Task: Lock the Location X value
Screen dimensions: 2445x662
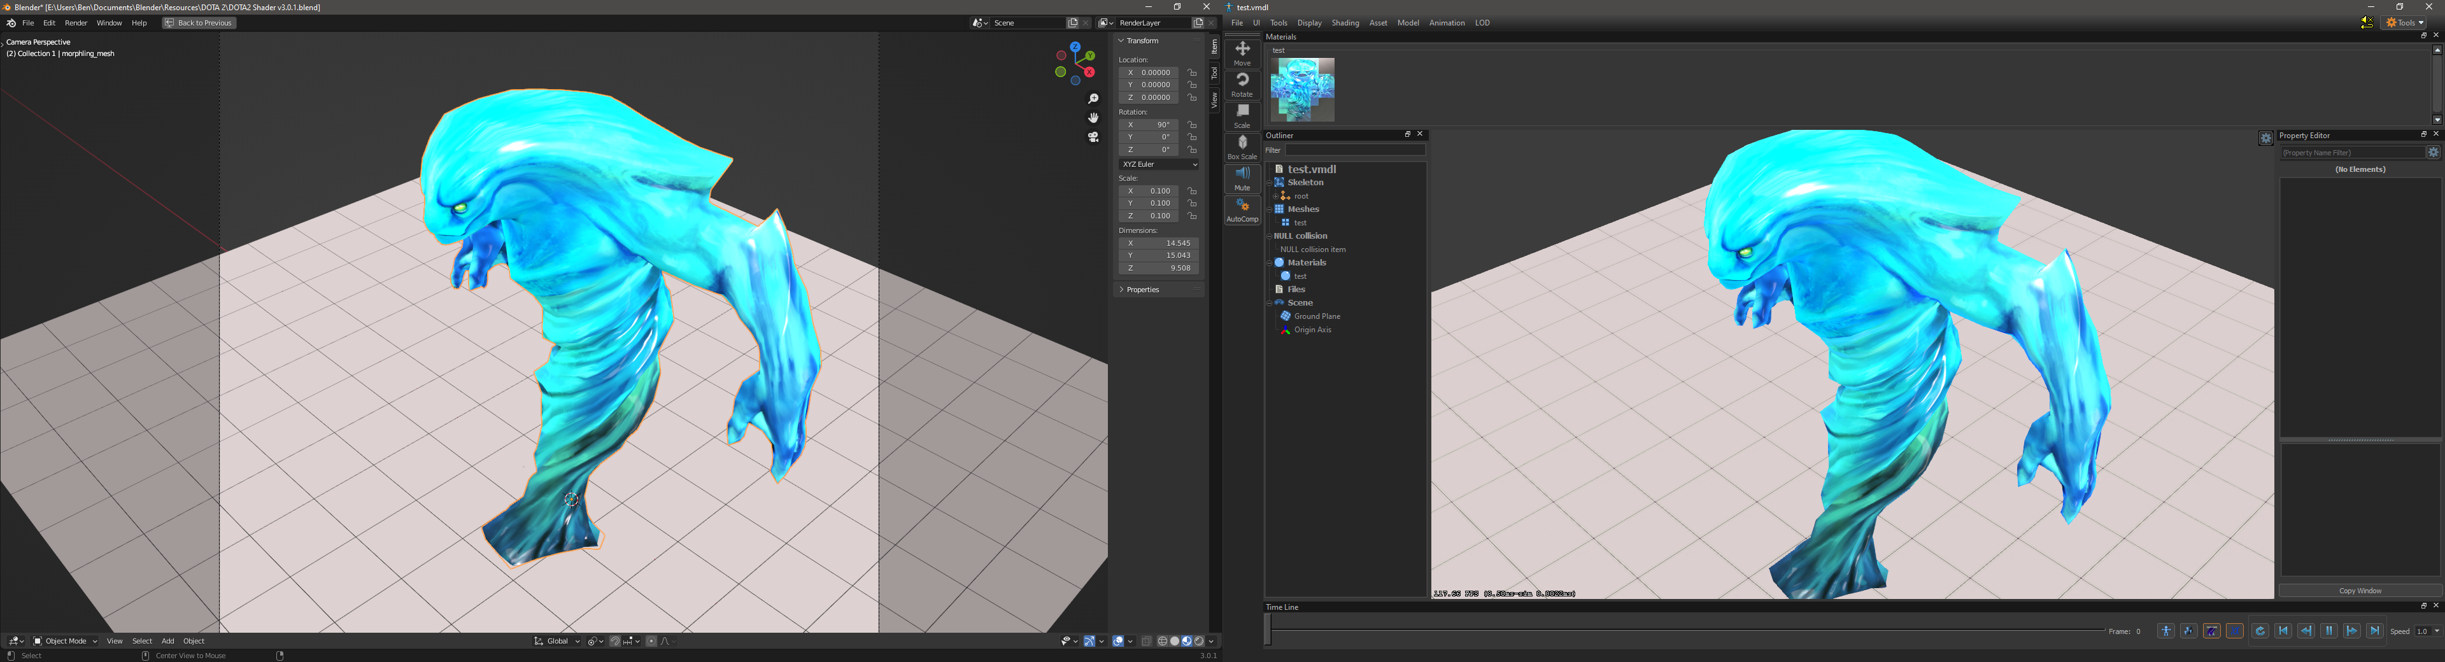Action: pyautogui.click(x=1193, y=72)
